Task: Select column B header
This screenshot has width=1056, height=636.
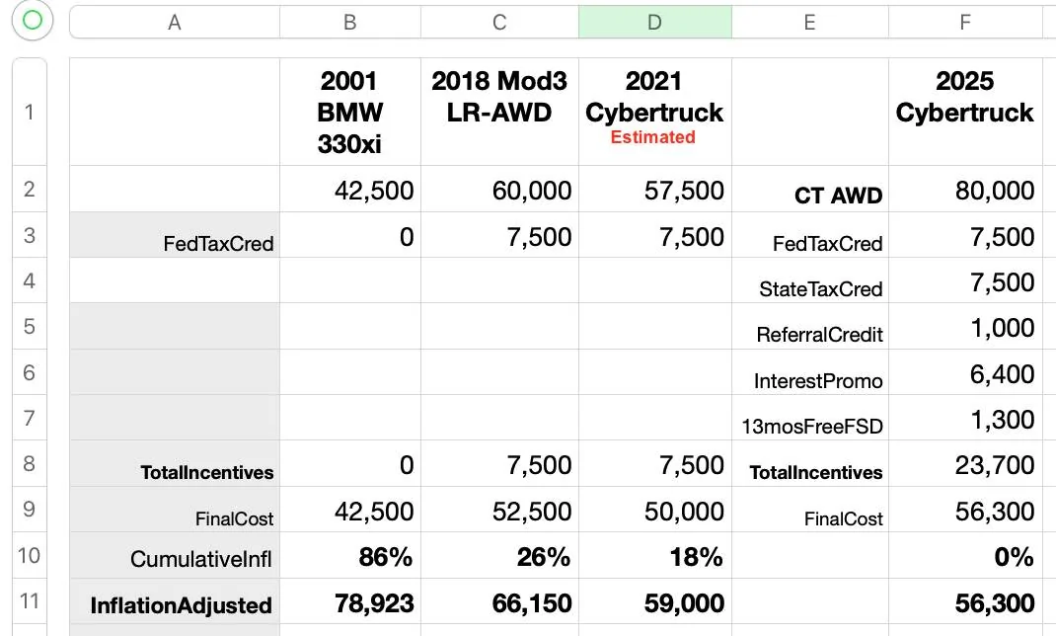Action: 350,23
